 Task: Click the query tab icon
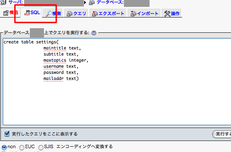pyautogui.click(x=70, y=14)
